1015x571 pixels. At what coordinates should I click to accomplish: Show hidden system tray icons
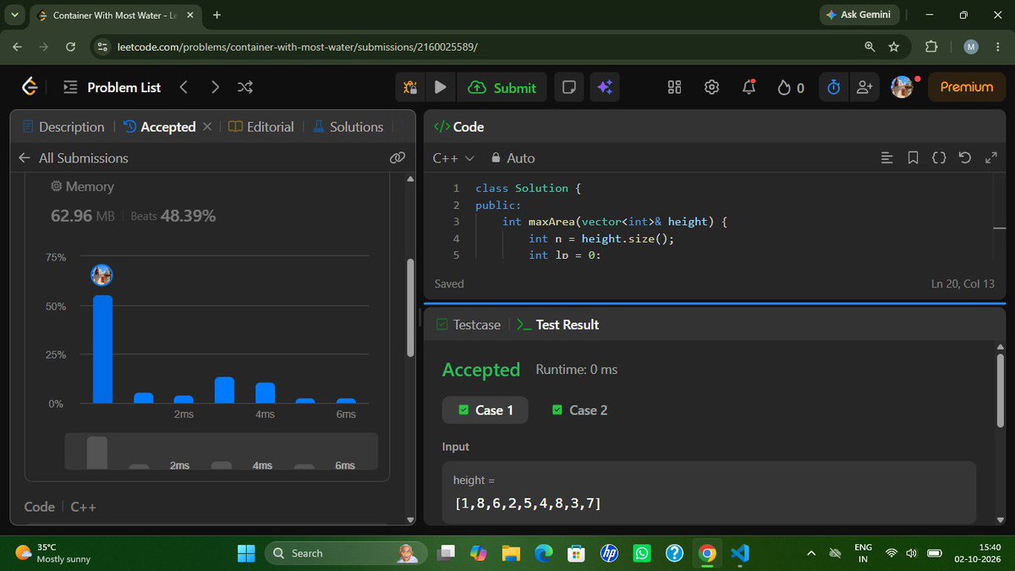click(x=811, y=553)
